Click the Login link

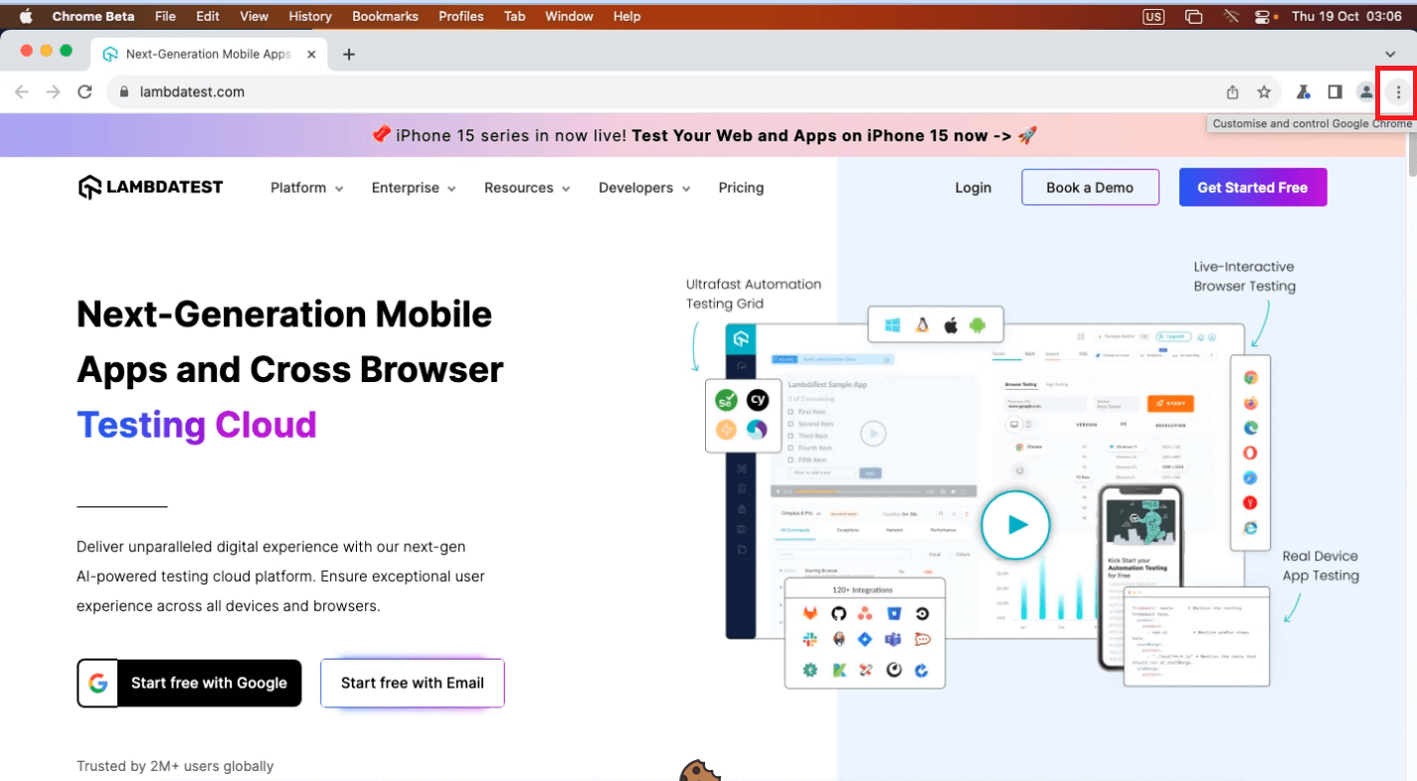(x=973, y=188)
